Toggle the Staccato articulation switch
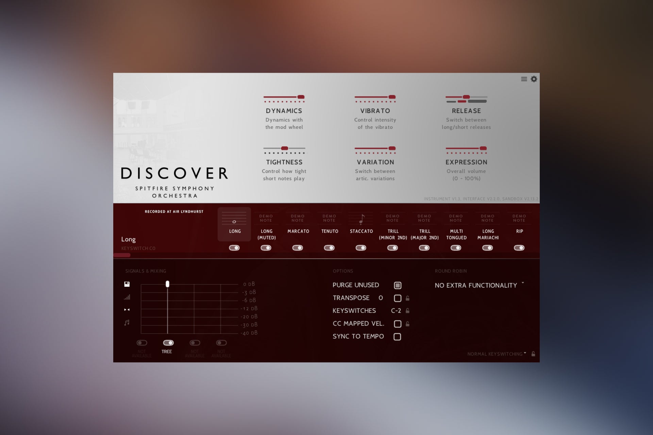 pyautogui.click(x=361, y=248)
